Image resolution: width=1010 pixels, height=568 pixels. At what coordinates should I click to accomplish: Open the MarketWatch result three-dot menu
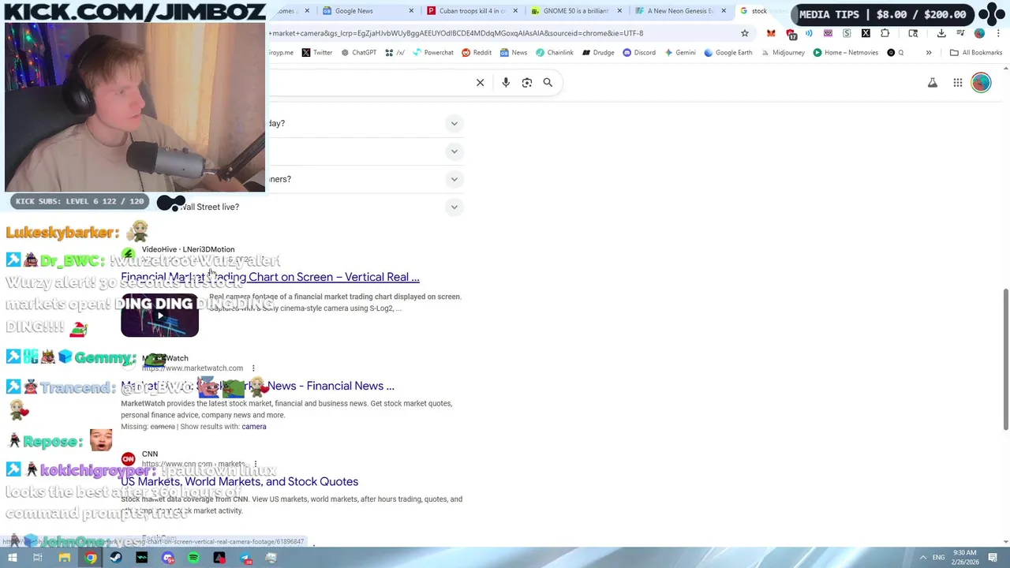tap(253, 368)
